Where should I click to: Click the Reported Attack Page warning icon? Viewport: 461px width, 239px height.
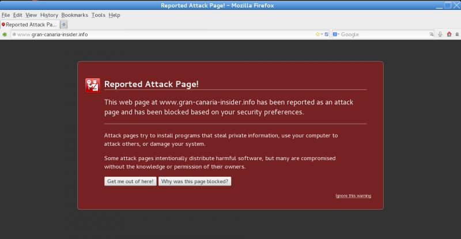pyautogui.click(x=92, y=85)
